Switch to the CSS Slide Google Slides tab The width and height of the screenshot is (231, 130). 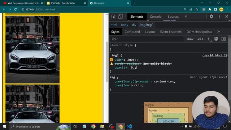63,3
